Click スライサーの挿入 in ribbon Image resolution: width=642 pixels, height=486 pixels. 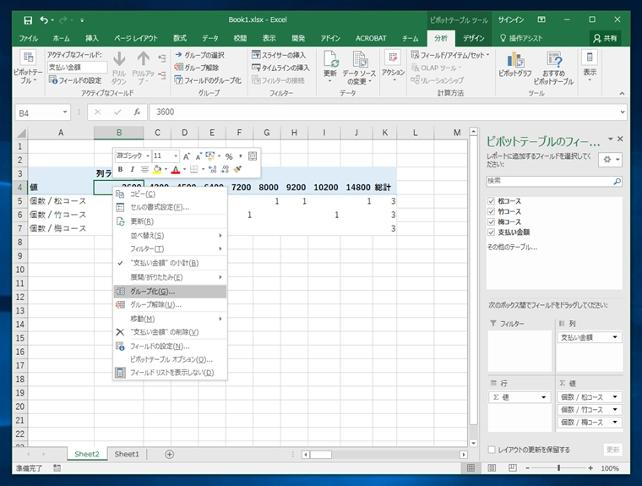click(279, 54)
